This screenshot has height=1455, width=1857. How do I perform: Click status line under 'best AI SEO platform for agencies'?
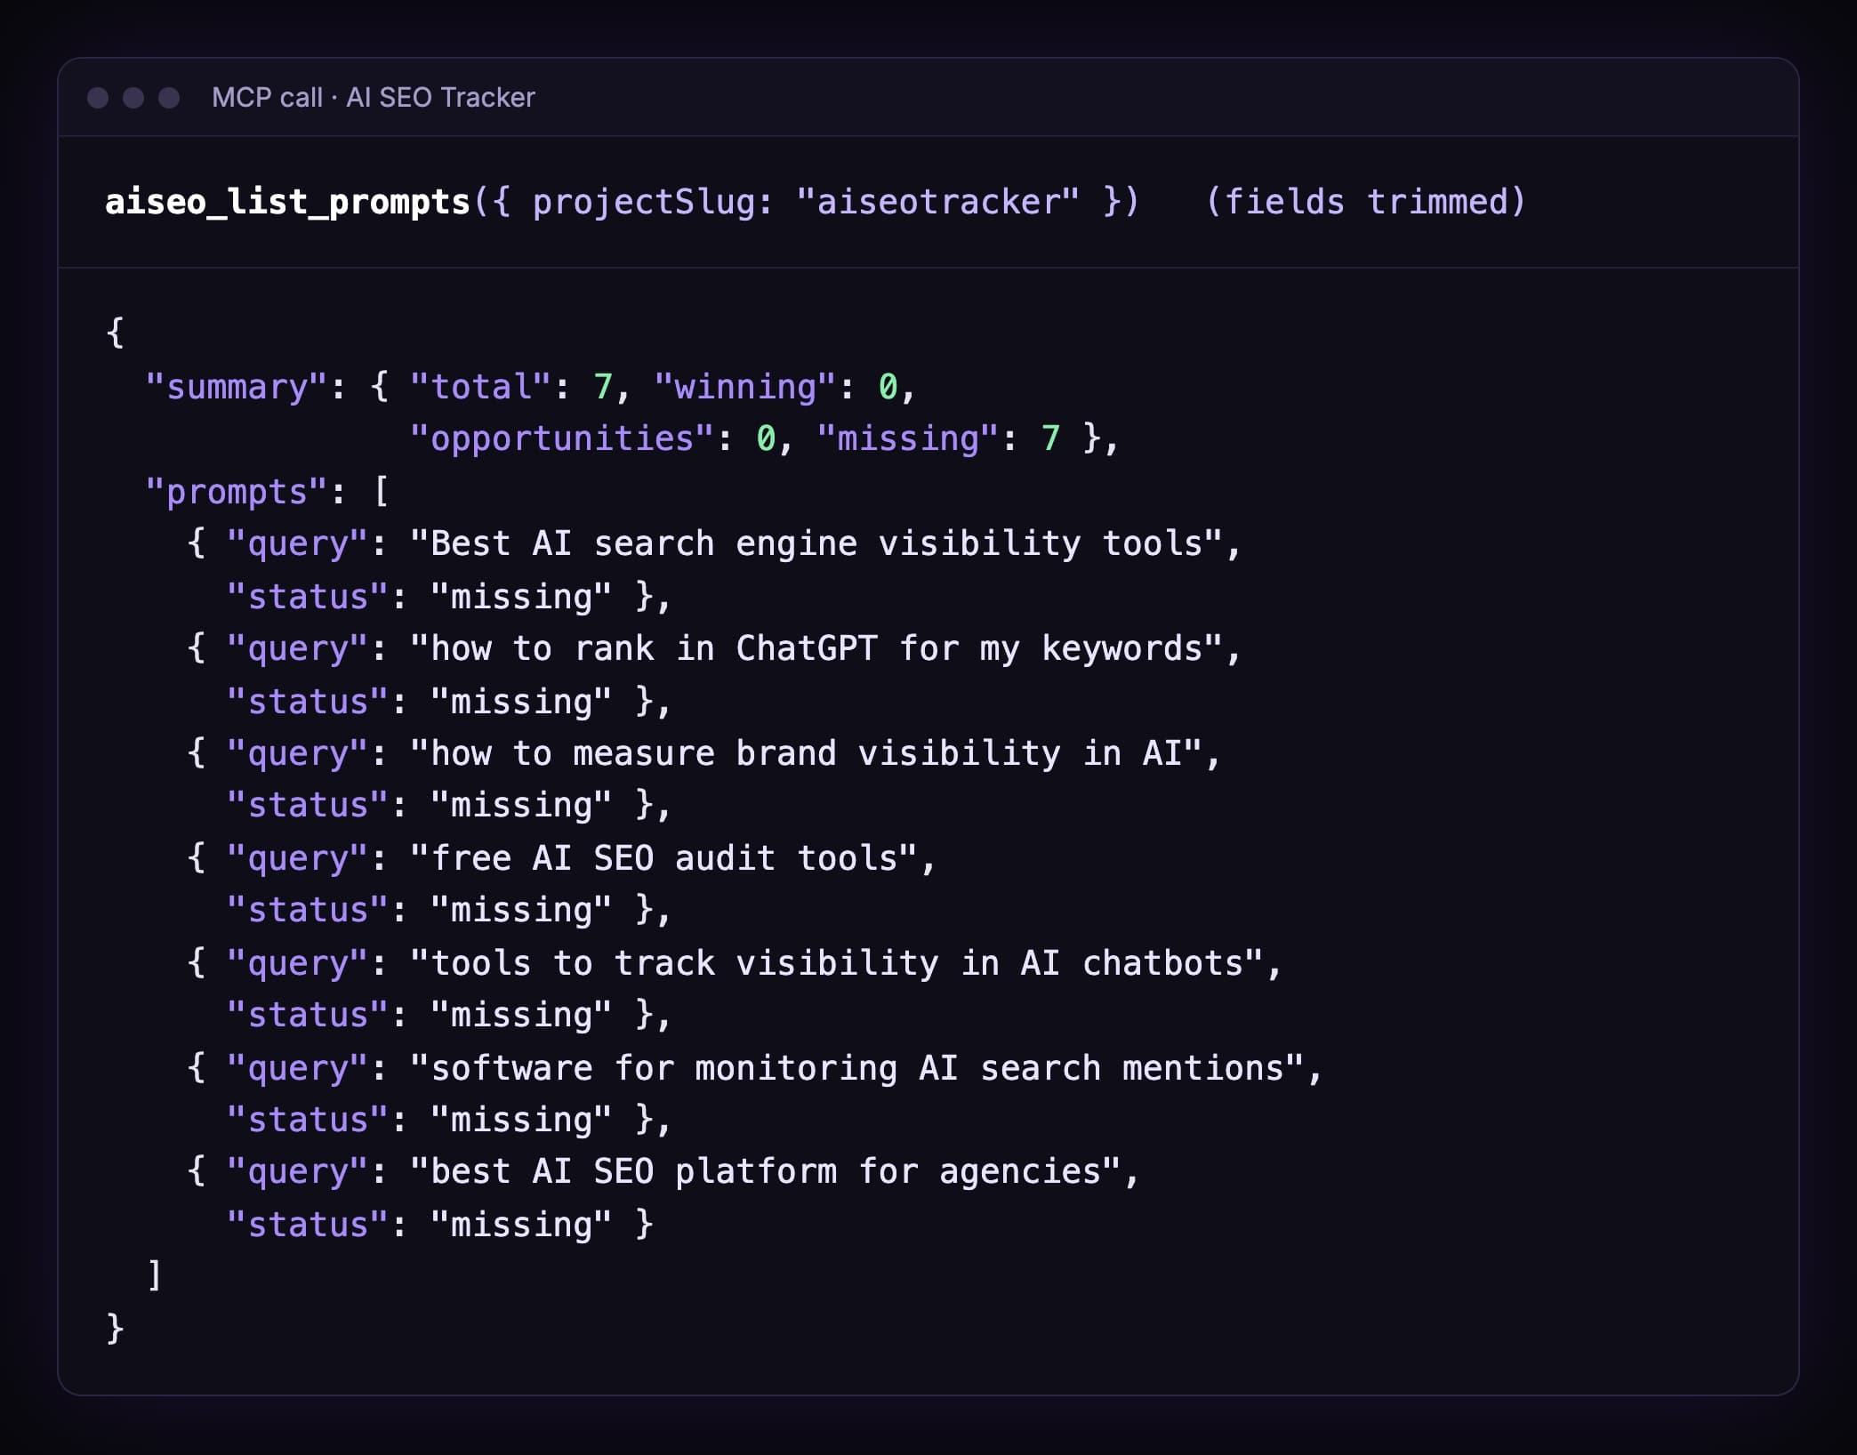(x=440, y=1226)
